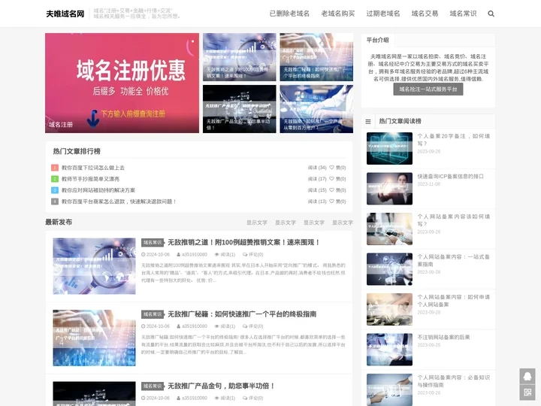Open thumbnail of 无敌推广秘籍 post
This screenshot has height=406, width=541.
pos(94,338)
